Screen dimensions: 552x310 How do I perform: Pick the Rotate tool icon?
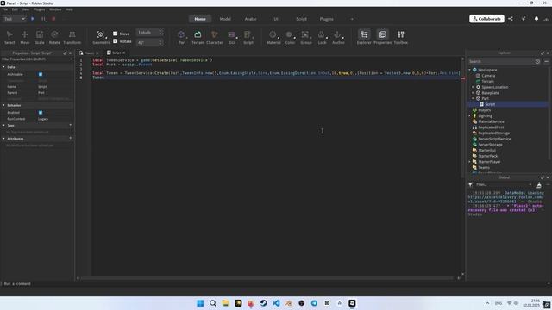point(54,37)
